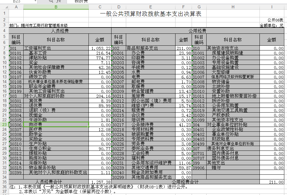287x195 pixels.
Task: Select column C header
Action: [x=100, y=7]
